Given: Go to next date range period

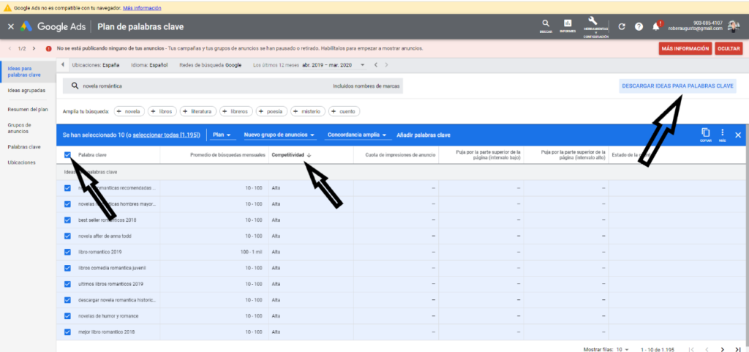Looking at the screenshot, I should point(386,65).
